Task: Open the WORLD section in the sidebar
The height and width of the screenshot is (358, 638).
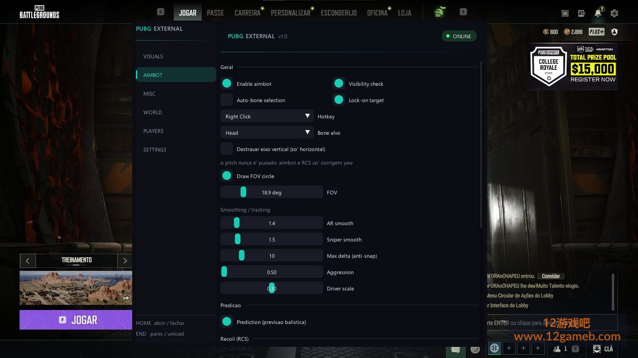Action: (x=176, y=112)
